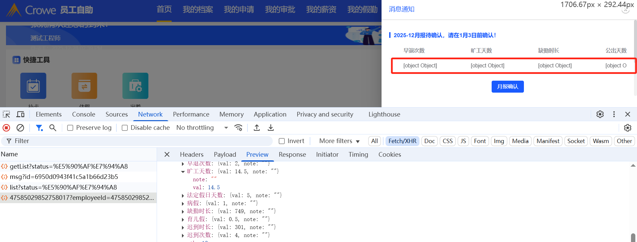
Task: Open the Performance panel tab
Action: click(191, 115)
